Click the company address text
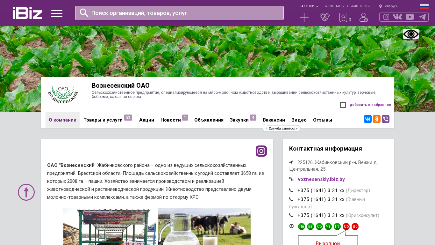Viewport: 435px width, 245px height. pyautogui.click(x=334, y=166)
